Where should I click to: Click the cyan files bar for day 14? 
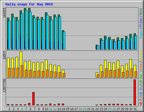tap(64, 41)
